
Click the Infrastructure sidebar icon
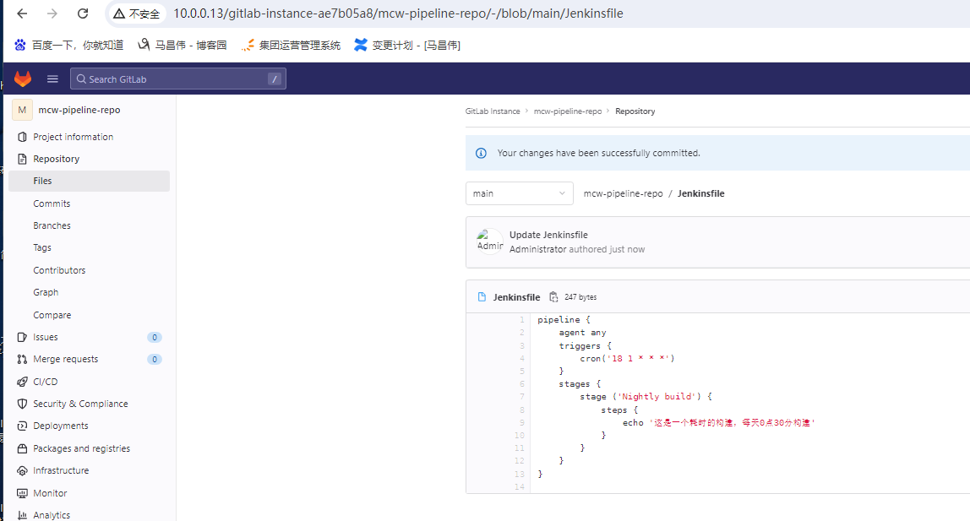[x=22, y=470]
